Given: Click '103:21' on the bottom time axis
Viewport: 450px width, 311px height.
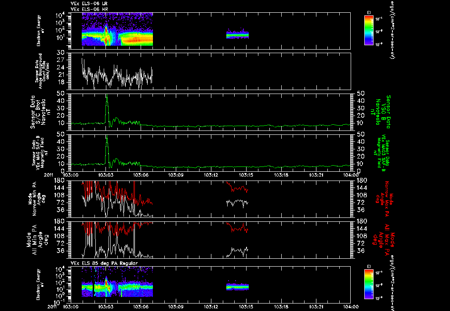Looking at the screenshot, I should click(x=316, y=307).
